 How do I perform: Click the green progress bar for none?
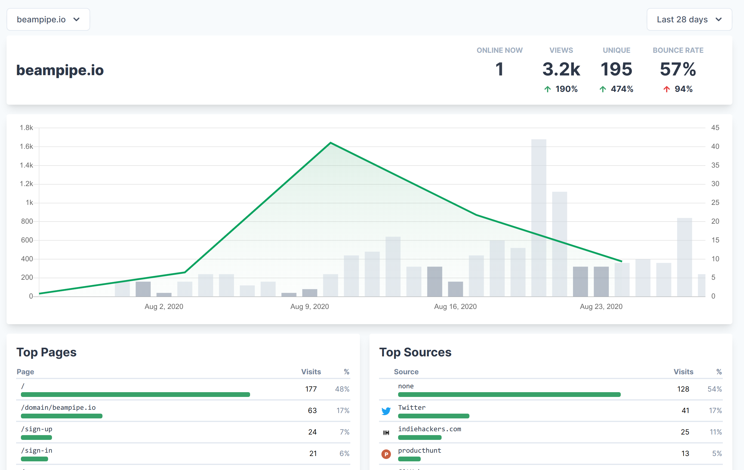[509, 394]
